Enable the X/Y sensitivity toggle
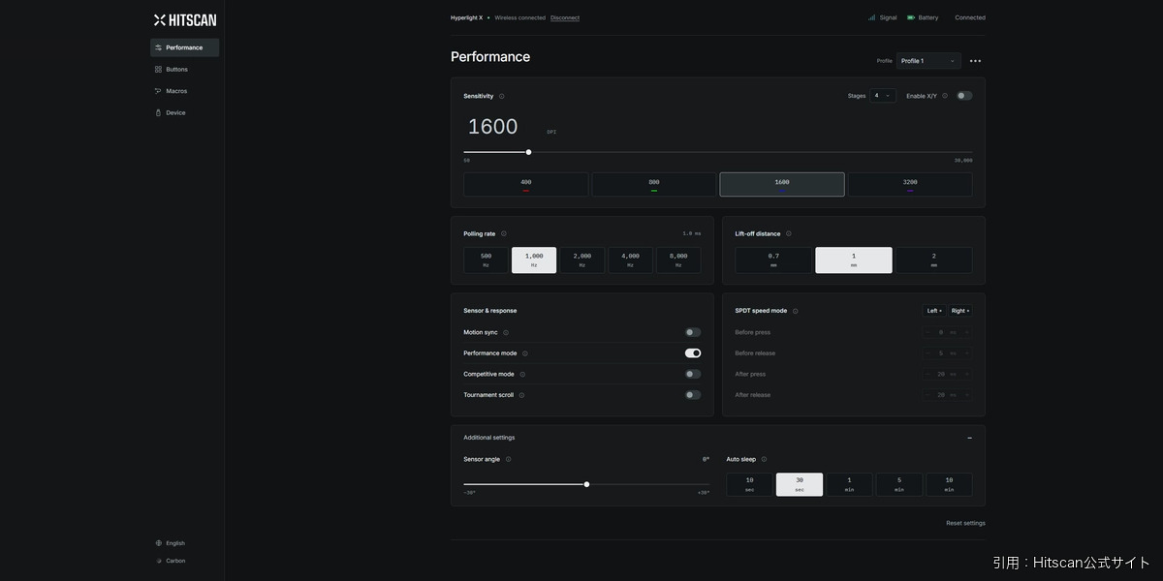This screenshot has width=1163, height=581. pyautogui.click(x=964, y=96)
